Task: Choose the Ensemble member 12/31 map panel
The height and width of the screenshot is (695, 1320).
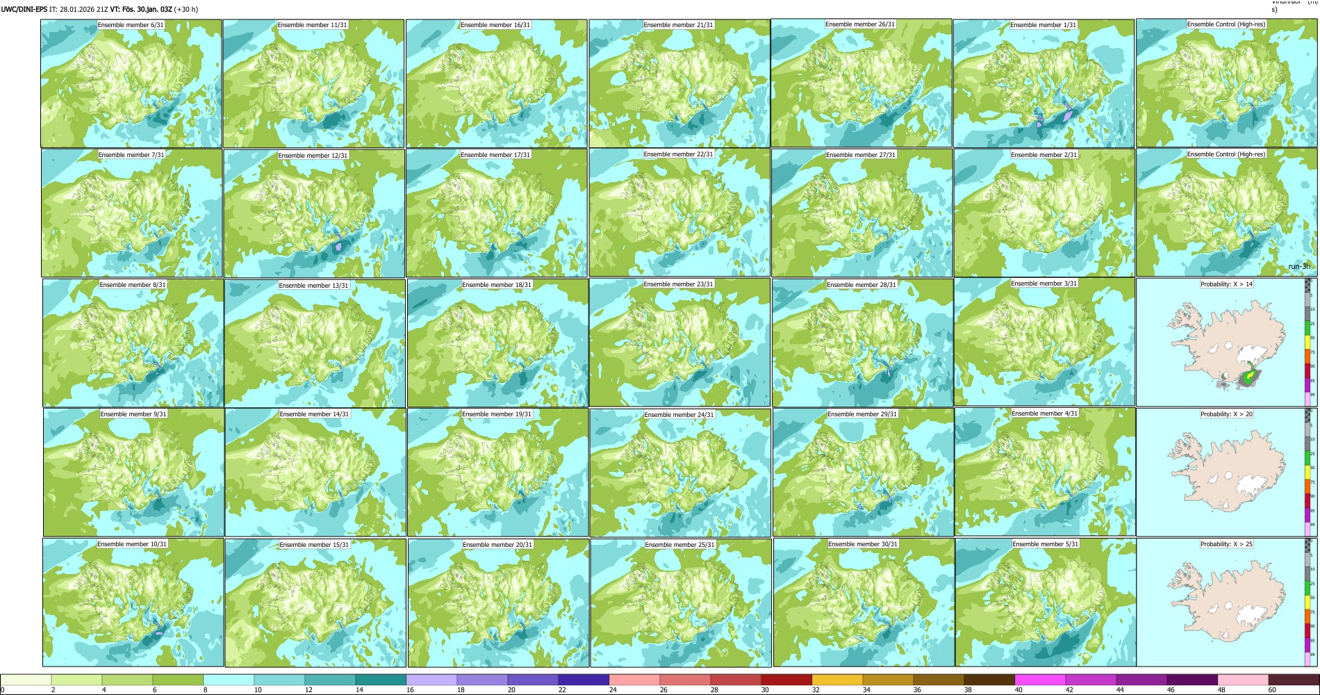Action: pyautogui.click(x=314, y=213)
